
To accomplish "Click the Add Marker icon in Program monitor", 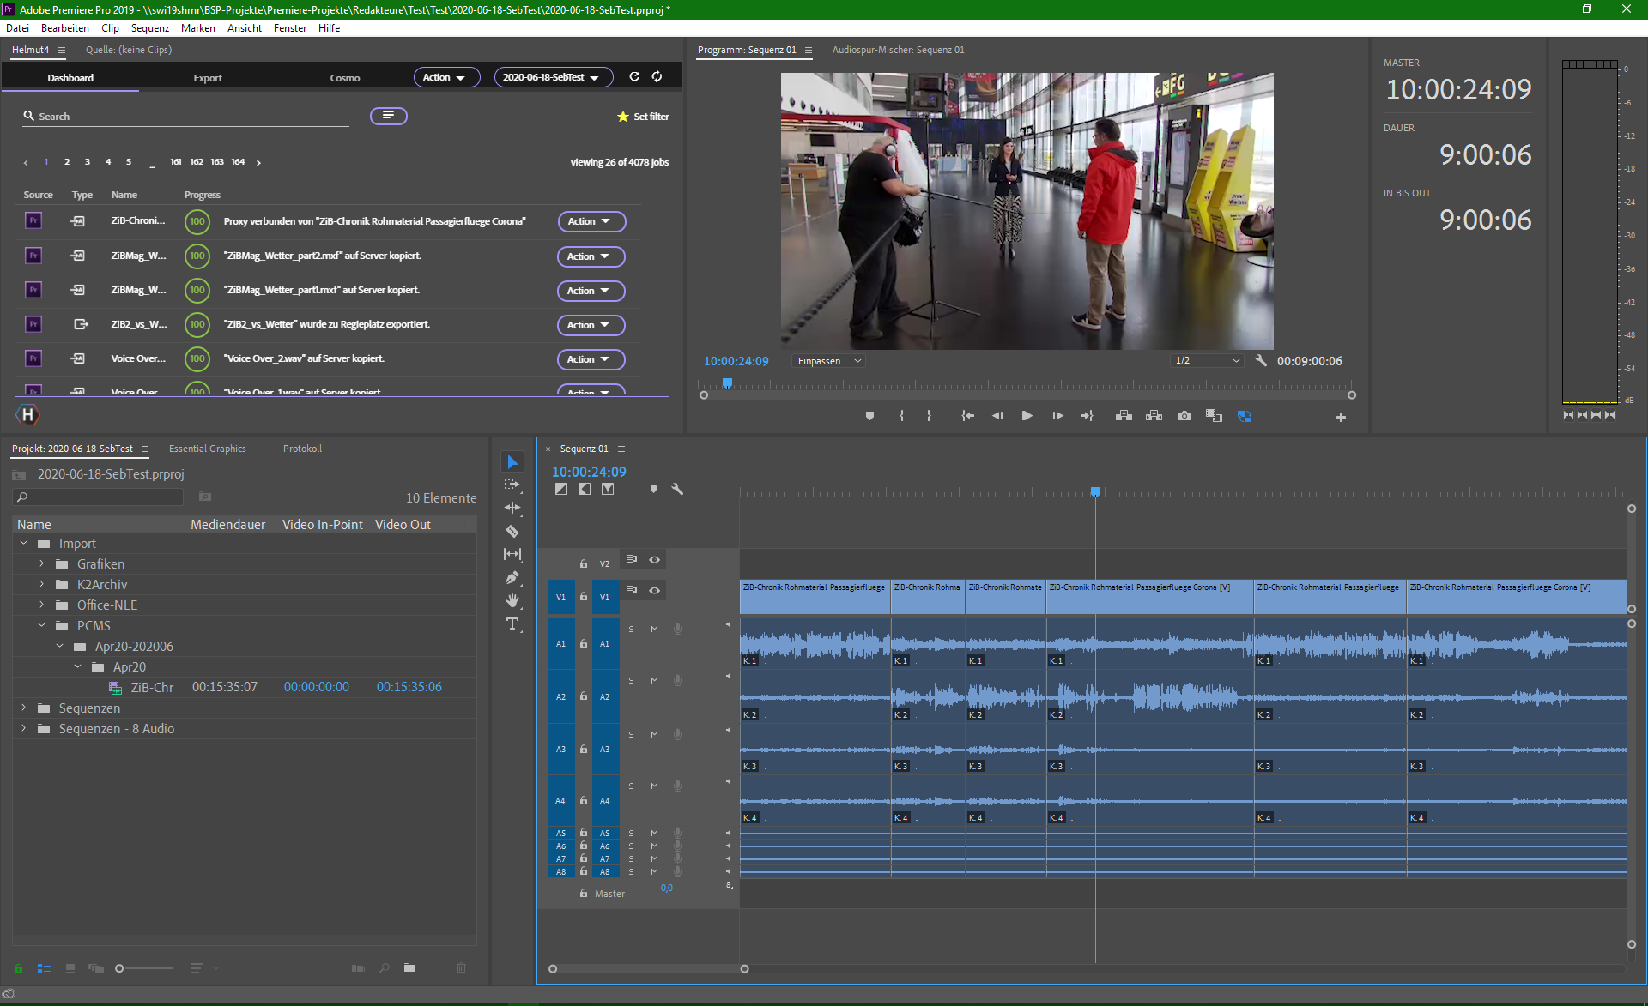I will [x=869, y=416].
